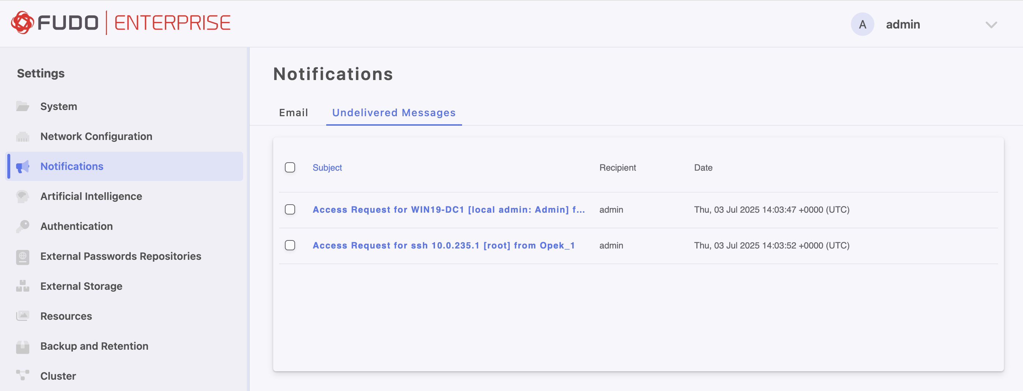Click the Fudo Enterprise logo

[121, 23]
